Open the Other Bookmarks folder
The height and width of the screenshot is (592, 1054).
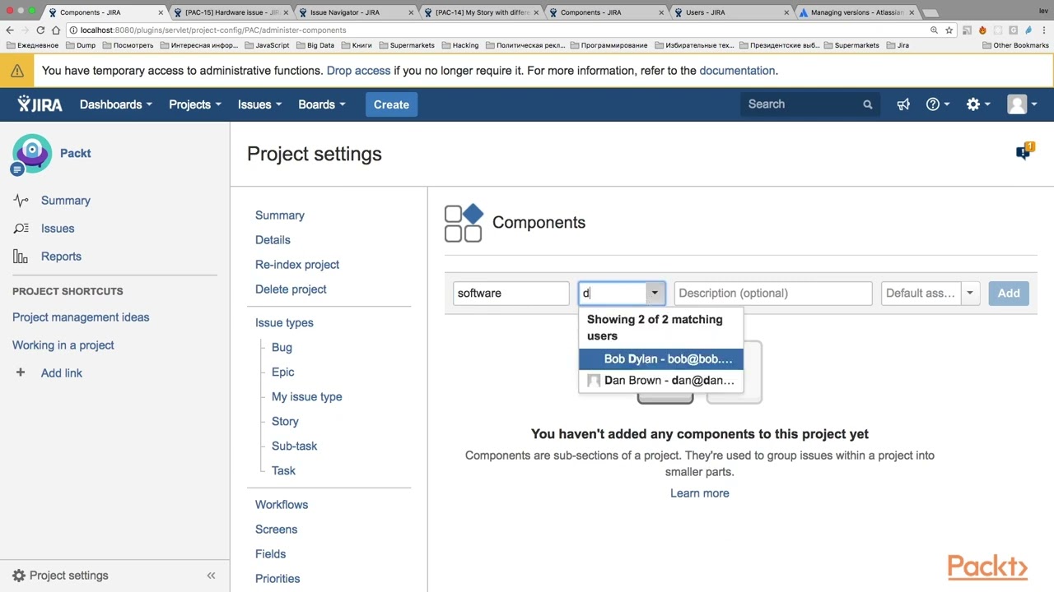tap(1015, 45)
